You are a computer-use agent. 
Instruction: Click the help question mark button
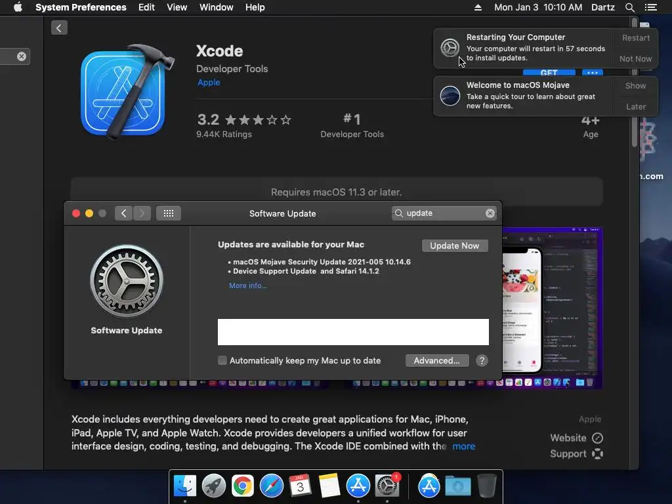coord(482,360)
